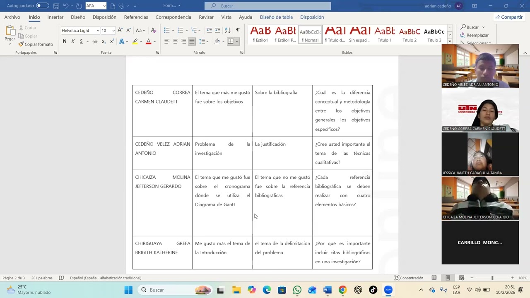Toggle the Autoguardado switch

click(x=42, y=6)
